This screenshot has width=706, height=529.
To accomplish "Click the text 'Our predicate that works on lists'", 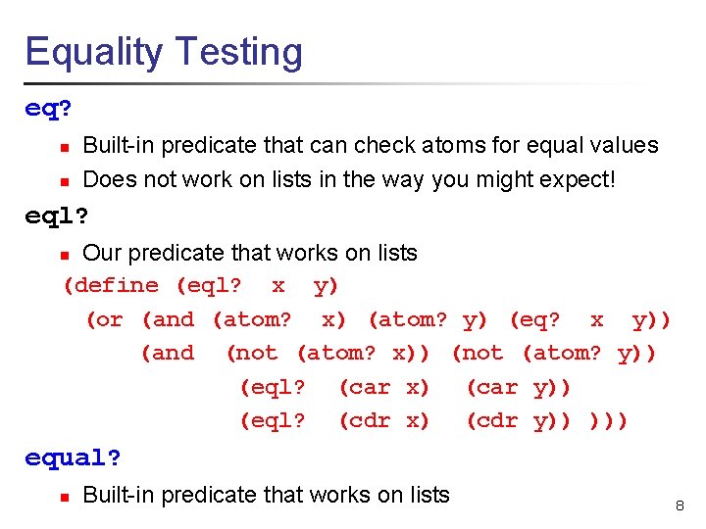I will [249, 253].
